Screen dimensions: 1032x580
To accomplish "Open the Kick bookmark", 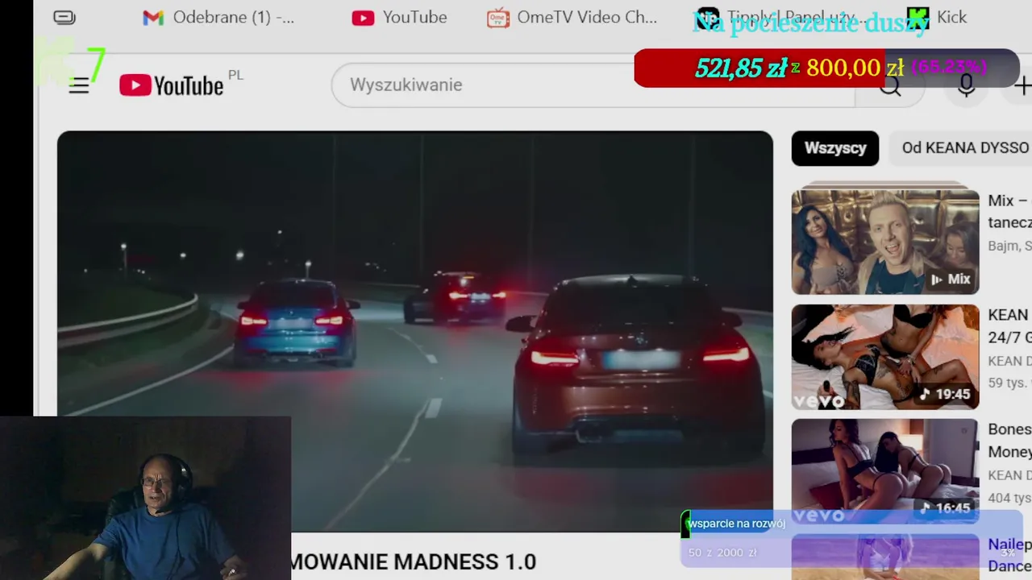I will (937, 18).
